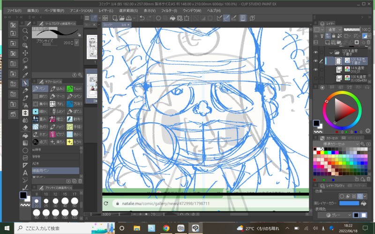Show the hidden bottom 100% layer

click(316, 78)
